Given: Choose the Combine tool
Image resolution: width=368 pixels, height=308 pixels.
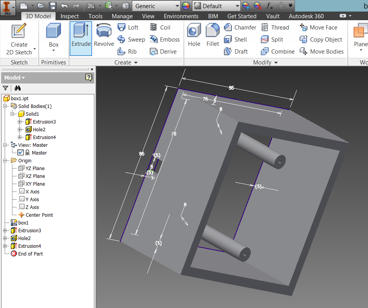Looking at the screenshot, I should click(x=278, y=51).
